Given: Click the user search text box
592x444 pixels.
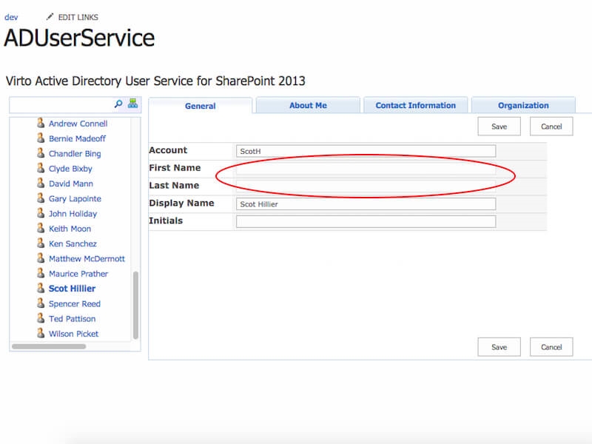Looking at the screenshot, I should click(x=61, y=104).
